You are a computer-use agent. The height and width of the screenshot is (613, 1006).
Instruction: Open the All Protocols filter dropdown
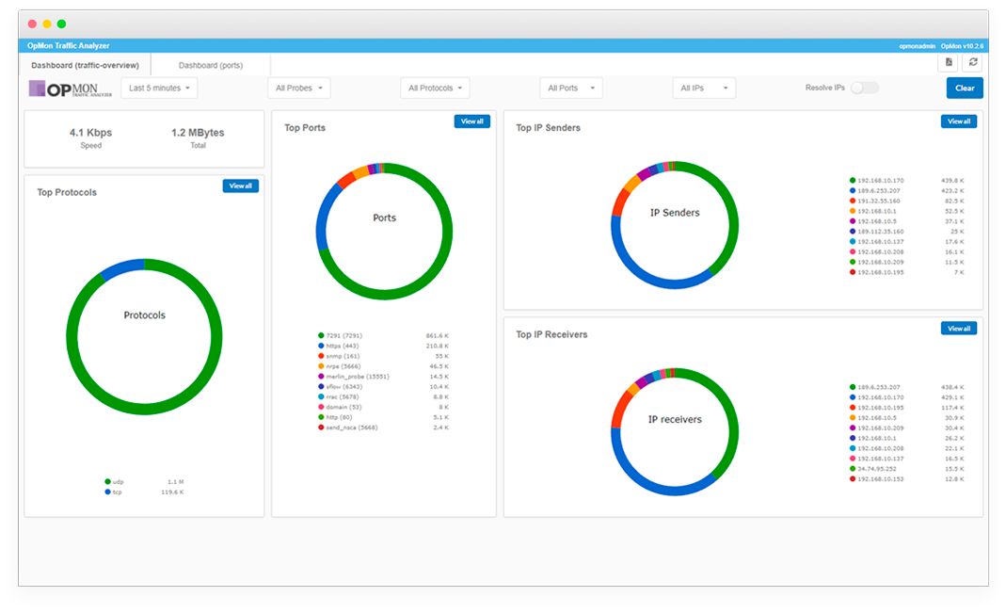[x=435, y=89]
